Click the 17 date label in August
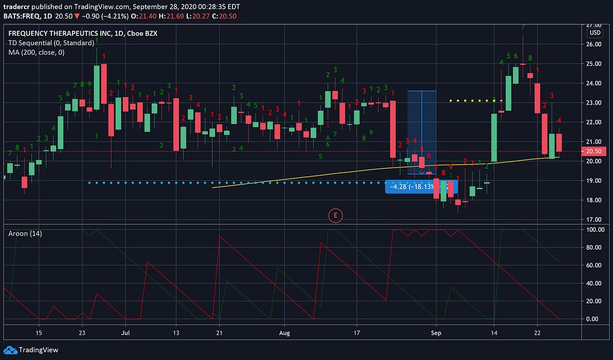Viewport: 613px width, 360px height. point(357,333)
